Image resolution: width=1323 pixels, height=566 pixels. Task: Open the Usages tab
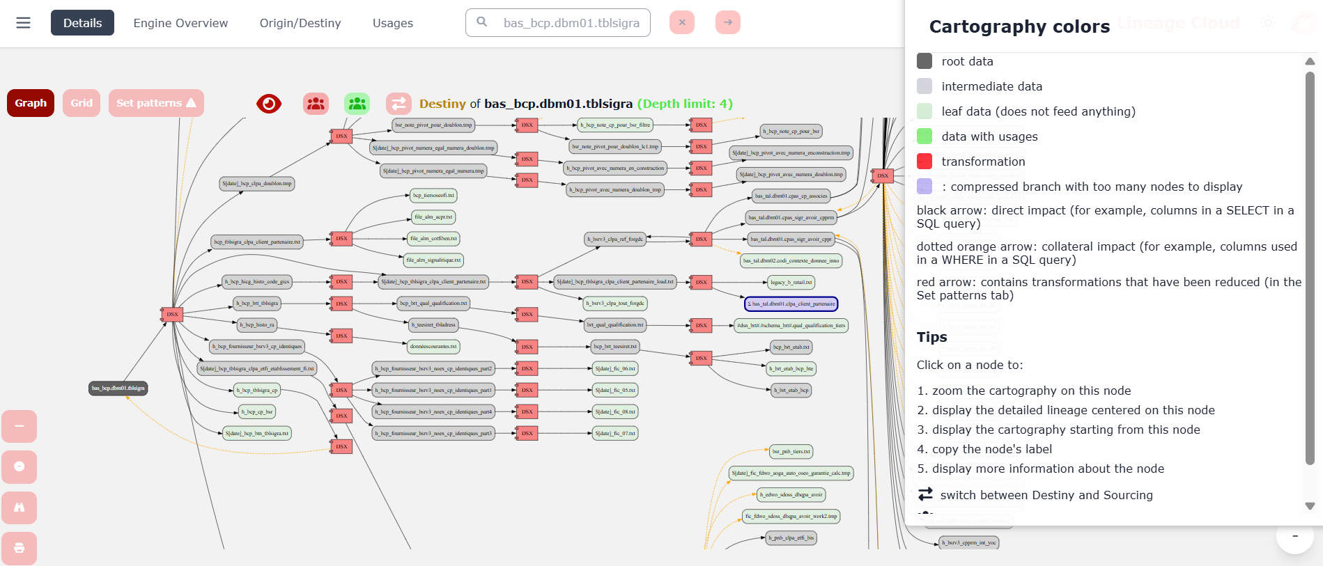pyautogui.click(x=393, y=23)
